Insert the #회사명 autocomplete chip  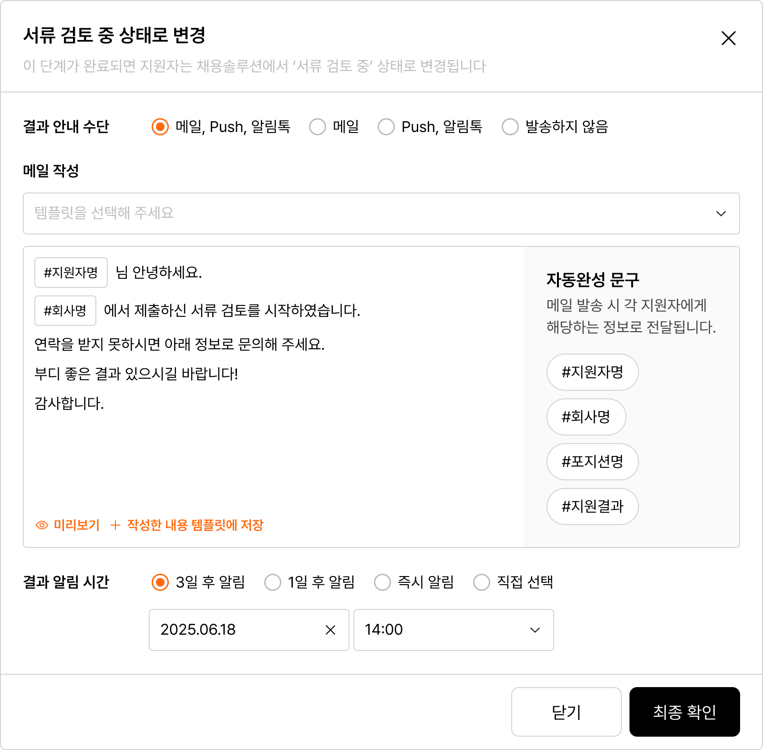coord(586,417)
